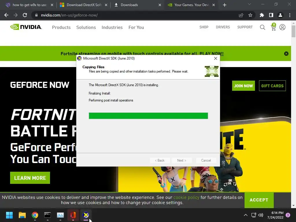296x222 pixels.
Task: Open File Explorer from the taskbar
Action: (x=22, y=215)
